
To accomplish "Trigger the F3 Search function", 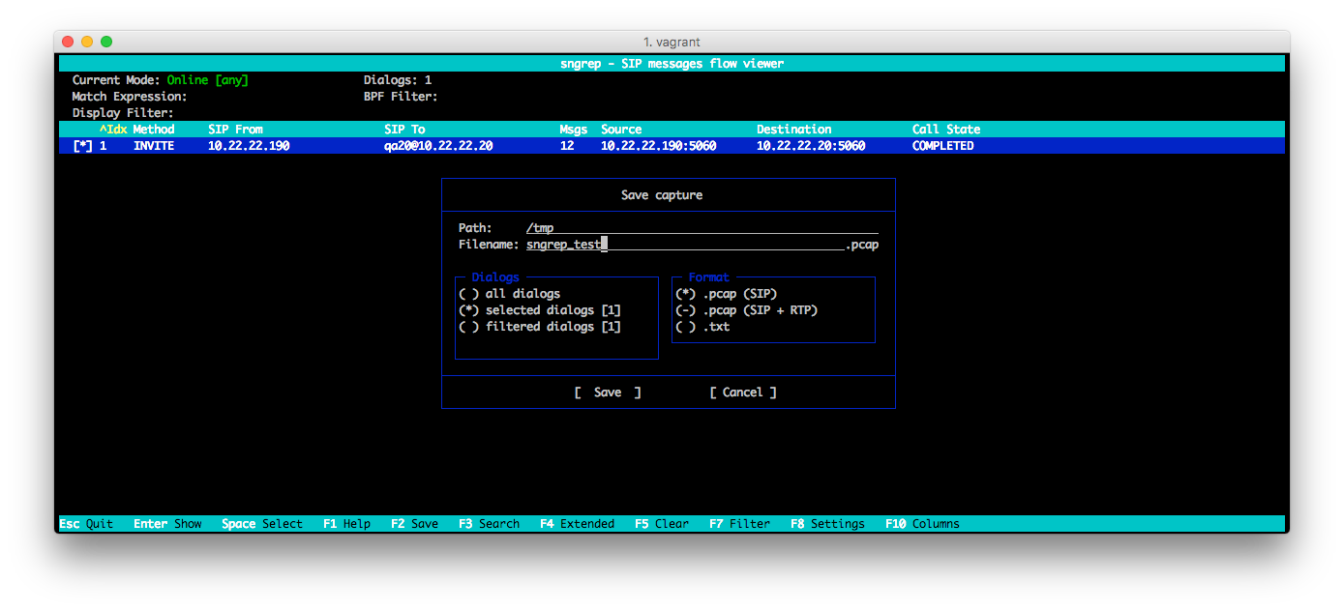I will [x=489, y=523].
